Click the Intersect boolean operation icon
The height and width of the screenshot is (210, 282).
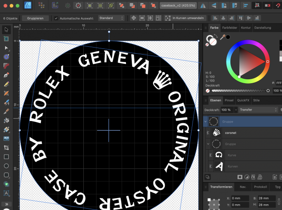point(143,6)
